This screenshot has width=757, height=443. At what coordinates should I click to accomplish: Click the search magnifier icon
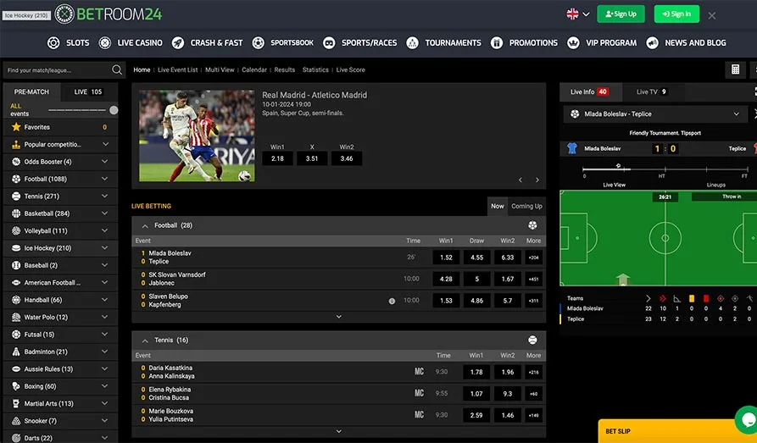pyautogui.click(x=117, y=70)
